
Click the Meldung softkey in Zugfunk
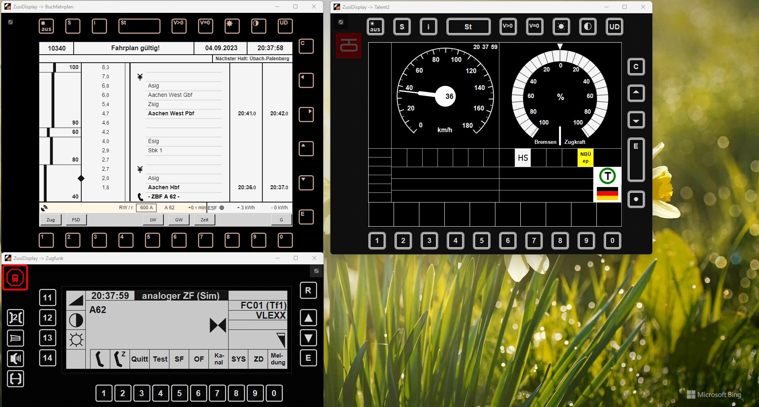pos(278,359)
